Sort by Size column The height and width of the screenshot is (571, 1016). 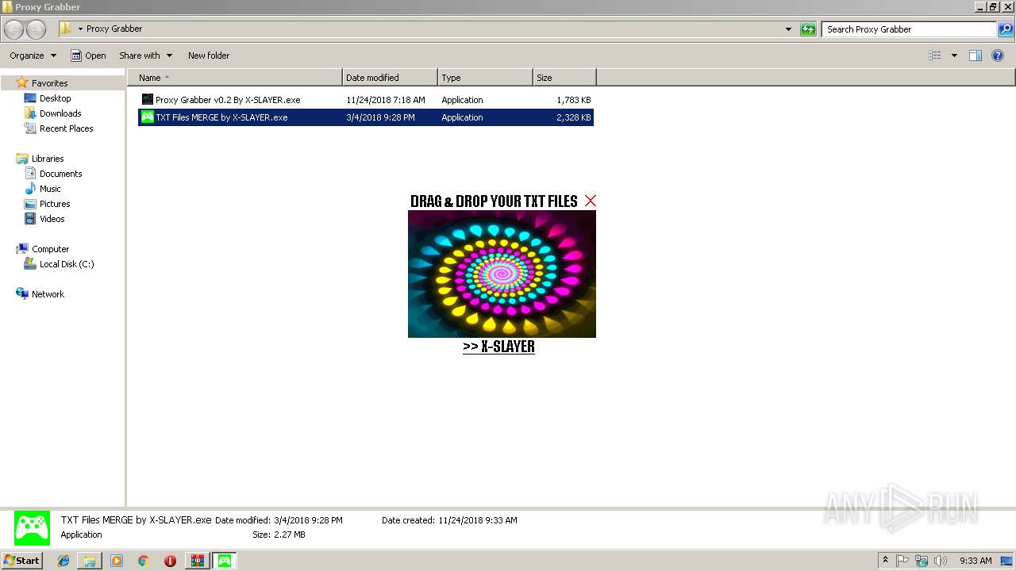564,78
